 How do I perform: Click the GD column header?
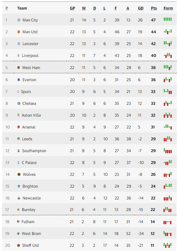coord(140,8)
